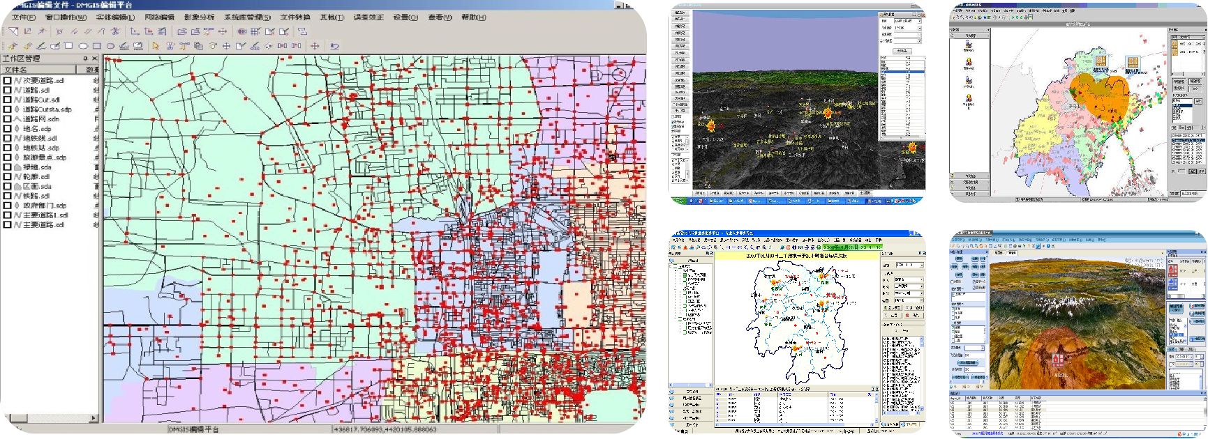The image size is (1208, 439).
Task: Open the 帮助(H) menu
Action: (x=473, y=17)
